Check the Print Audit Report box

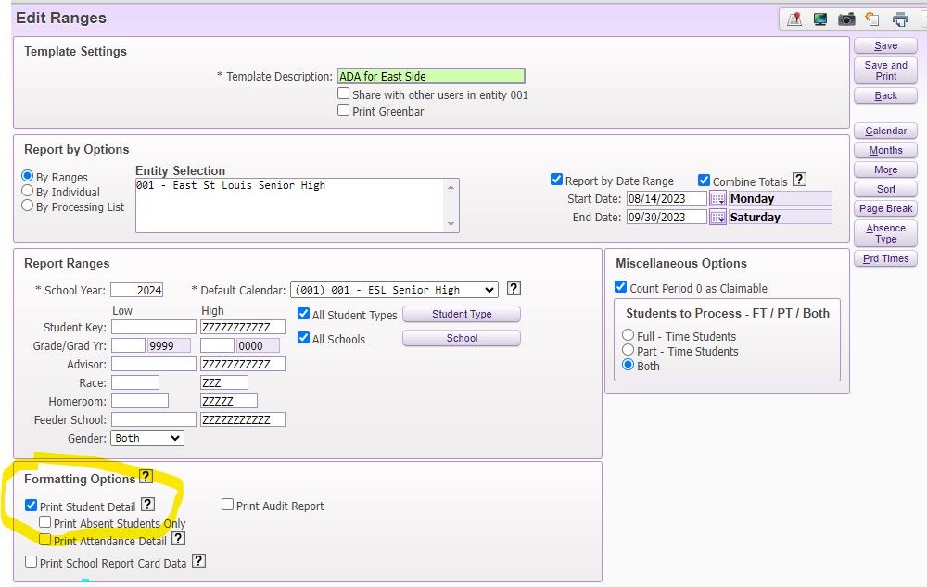(228, 506)
